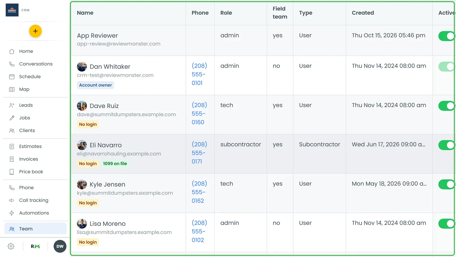Click the RM logo icon
456x257 pixels.
pos(35,246)
